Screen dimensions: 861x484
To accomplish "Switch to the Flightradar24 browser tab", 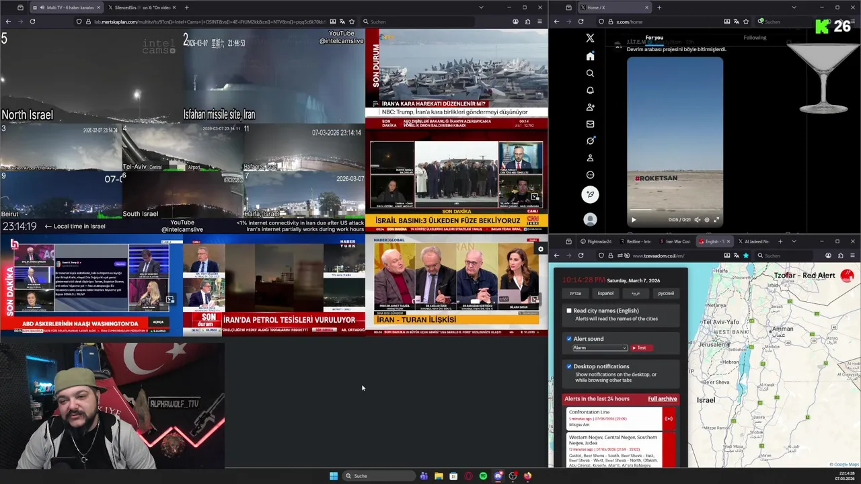I will click(x=596, y=241).
